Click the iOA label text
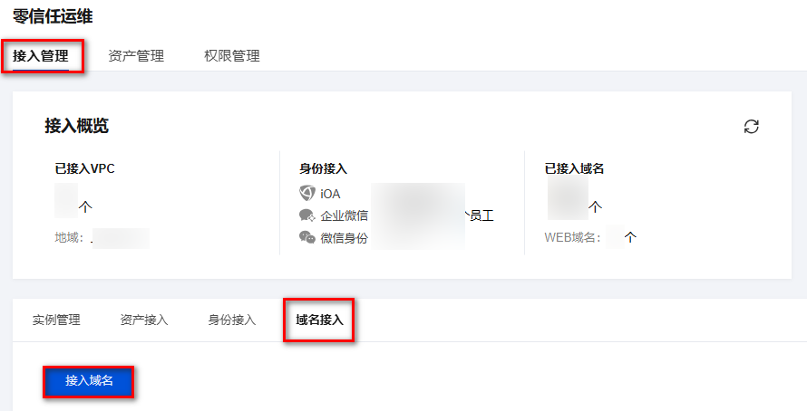This screenshot has width=807, height=411. point(330,194)
